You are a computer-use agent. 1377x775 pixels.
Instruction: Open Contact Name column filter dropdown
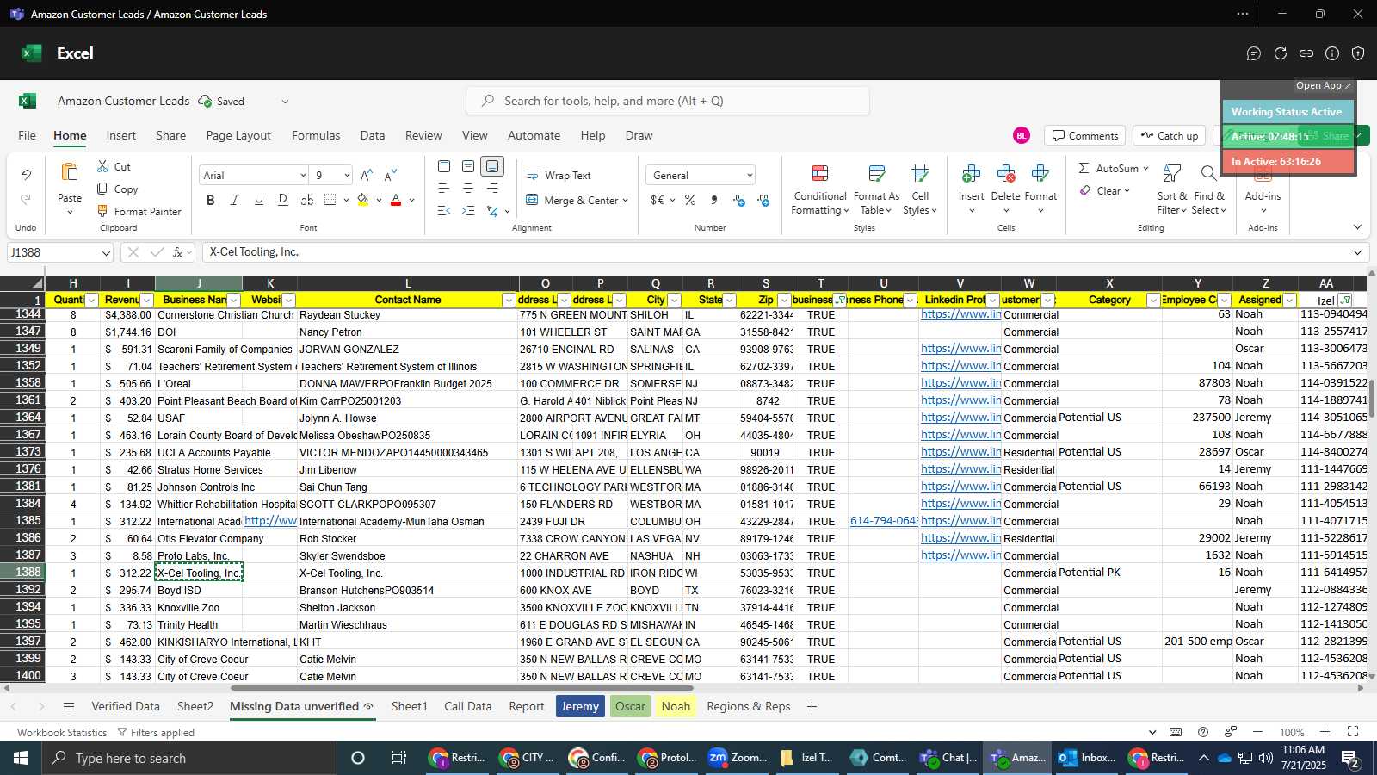click(x=508, y=300)
